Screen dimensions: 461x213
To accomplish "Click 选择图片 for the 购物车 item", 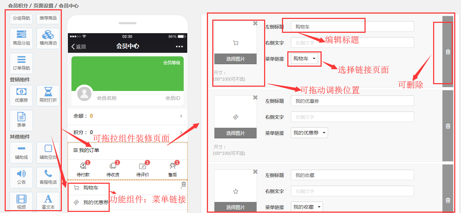I will 236,59.
